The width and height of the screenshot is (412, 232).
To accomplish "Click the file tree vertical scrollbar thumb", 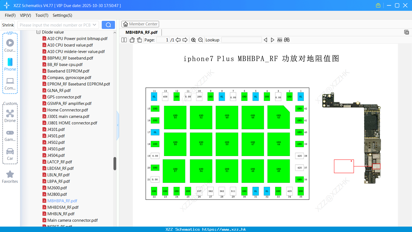I will click(115, 164).
